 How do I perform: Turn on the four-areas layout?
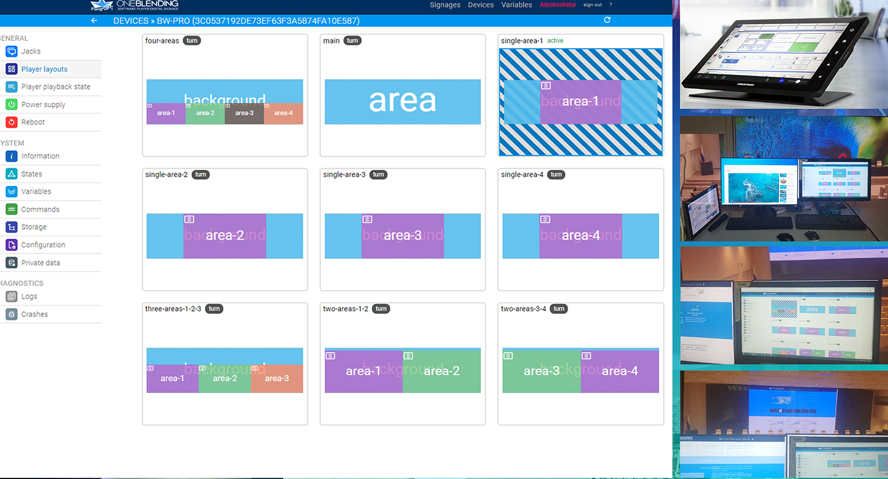(x=192, y=41)
